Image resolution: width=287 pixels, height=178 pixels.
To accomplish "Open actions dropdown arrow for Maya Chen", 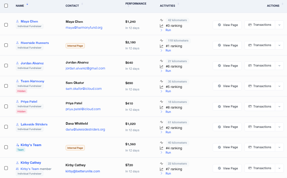I will click(279, 25).
